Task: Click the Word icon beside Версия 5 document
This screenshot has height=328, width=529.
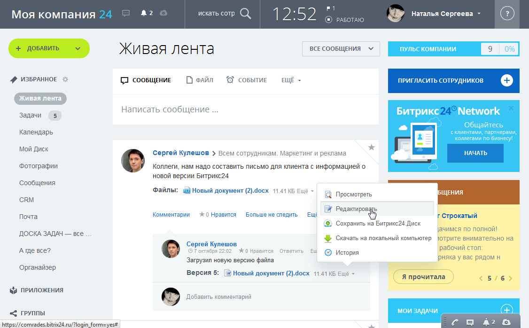Action: [x=228, y=273]
